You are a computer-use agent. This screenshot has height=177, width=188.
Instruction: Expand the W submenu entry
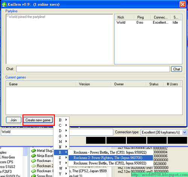tap(61, 168)
